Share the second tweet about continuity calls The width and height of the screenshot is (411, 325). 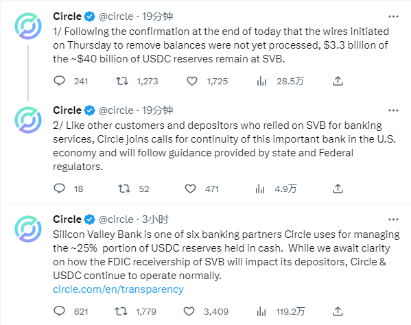click(338, 189)
